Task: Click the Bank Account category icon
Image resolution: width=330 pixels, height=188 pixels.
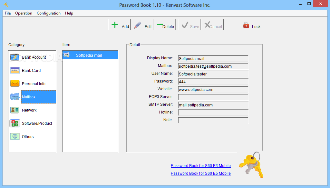Action: coord(15,57)
